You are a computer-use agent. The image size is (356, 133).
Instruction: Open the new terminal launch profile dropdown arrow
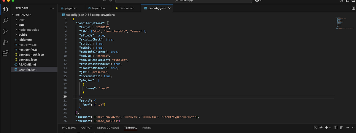point(330,128)
